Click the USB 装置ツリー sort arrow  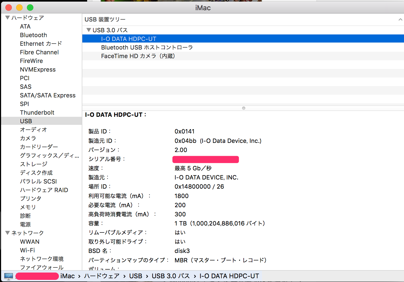[400, 19]
